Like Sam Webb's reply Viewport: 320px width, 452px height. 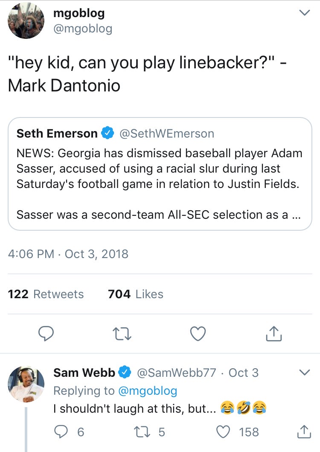coord(224,432)
